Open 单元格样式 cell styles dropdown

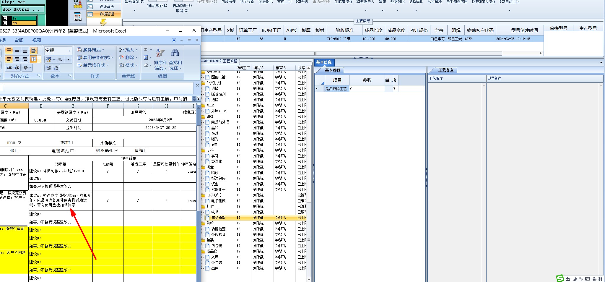tap(93, 65)
